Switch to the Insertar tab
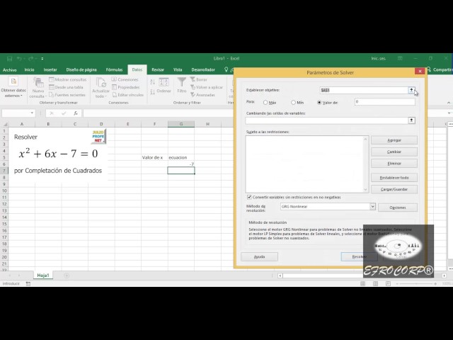The width and height of the screenshot is (453, 340). click(x=50, y=69)
